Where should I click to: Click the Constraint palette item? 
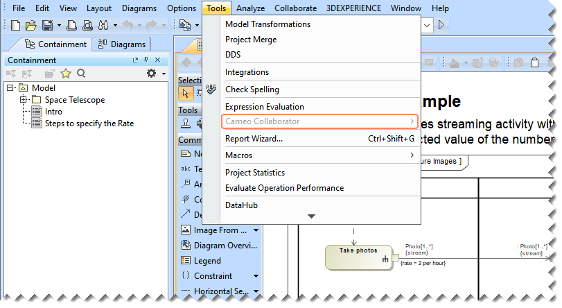pyautogui.click(x=207, y=275)
